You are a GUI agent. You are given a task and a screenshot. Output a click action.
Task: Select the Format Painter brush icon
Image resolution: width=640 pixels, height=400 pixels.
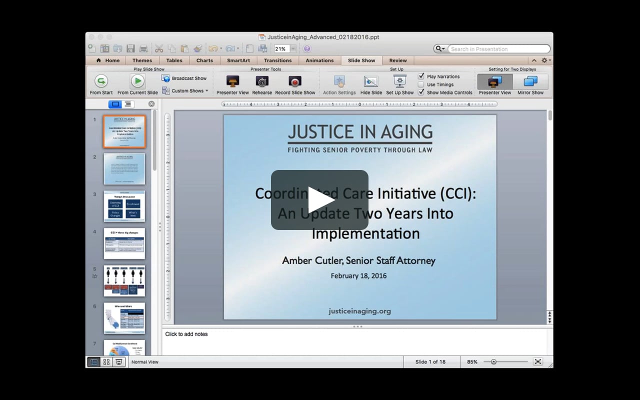pos(197,48)
